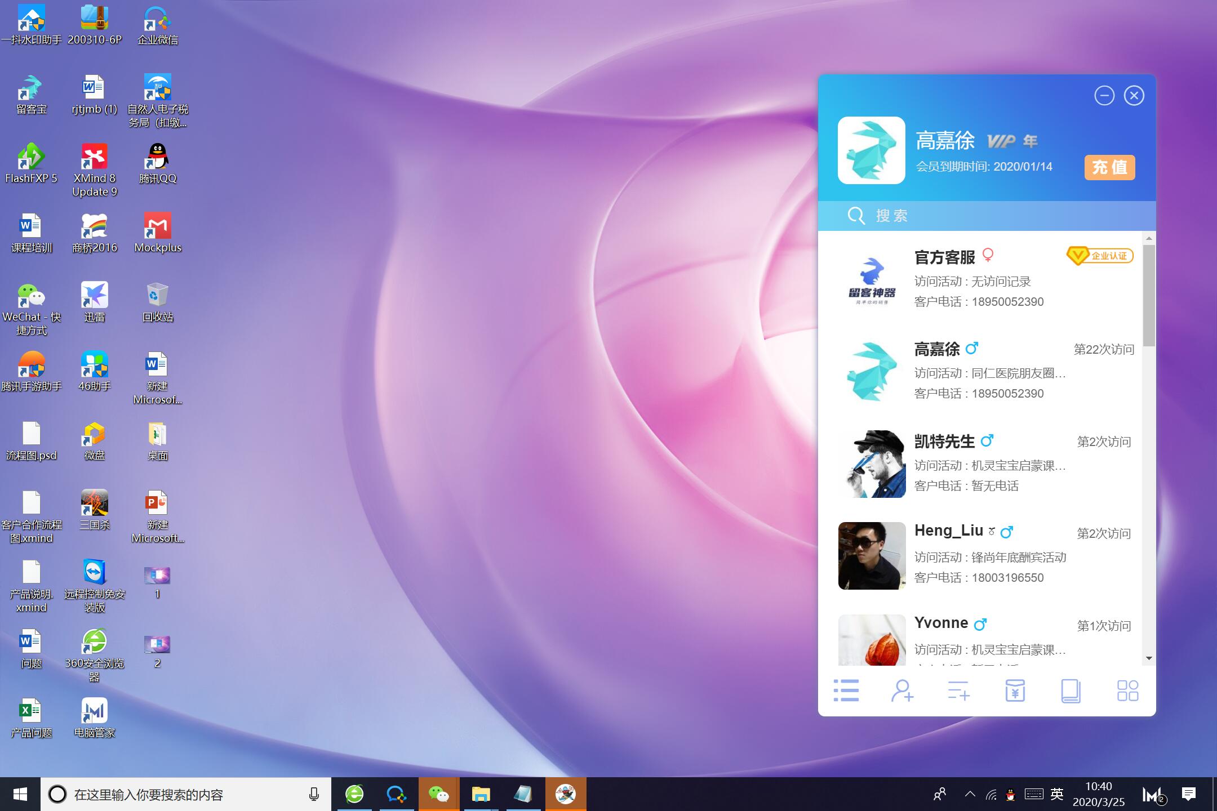Click the add customer icon in bottom bar
Viewport: 1217px width, 811px height.
902,690
